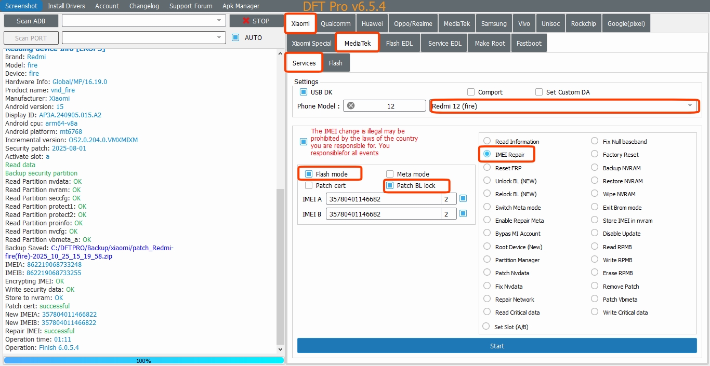Open the Xiaomi Special sub-tab
Viewport: 710px width, 366px height.
click(x=311, y=43)
